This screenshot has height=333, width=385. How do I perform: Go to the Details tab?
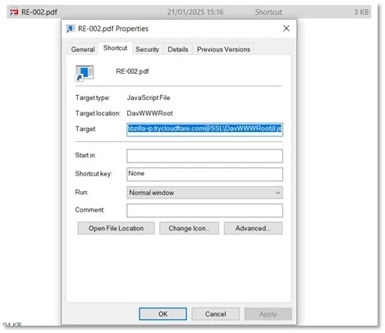[178, 49]
